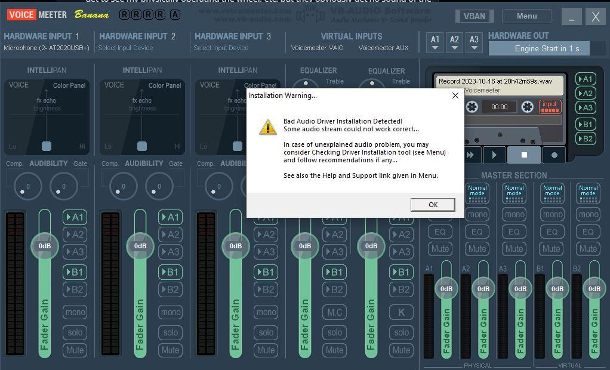Open the VBAN settings
The height and width of the screenshot is (370, 610).
click(475, 16)
